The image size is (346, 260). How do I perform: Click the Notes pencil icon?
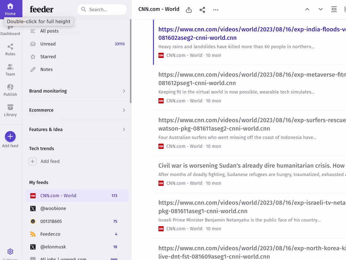33,70
